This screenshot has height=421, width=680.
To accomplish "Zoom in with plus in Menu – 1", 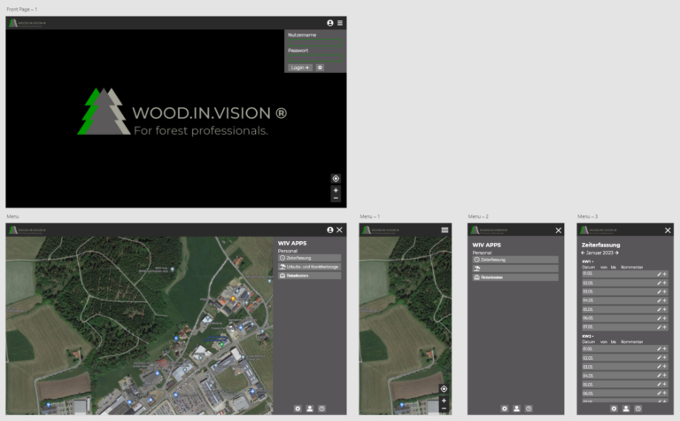I will click(x=444, y=401).
